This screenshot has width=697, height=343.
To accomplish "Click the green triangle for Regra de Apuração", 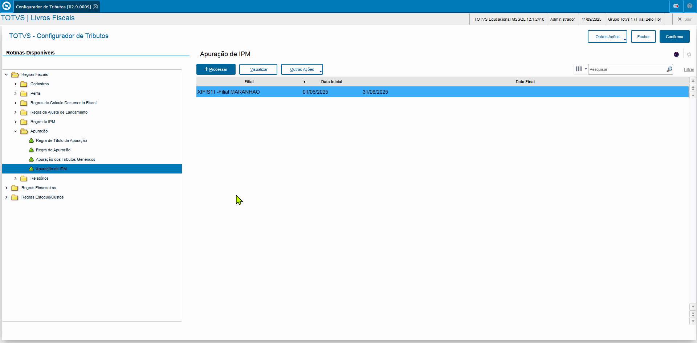I will click(32, 150).
